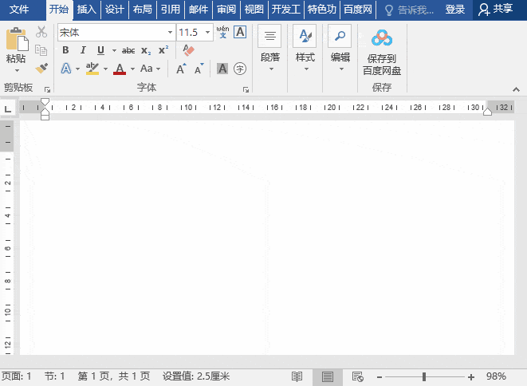Switch to the 设计 tab

(115, 10)
